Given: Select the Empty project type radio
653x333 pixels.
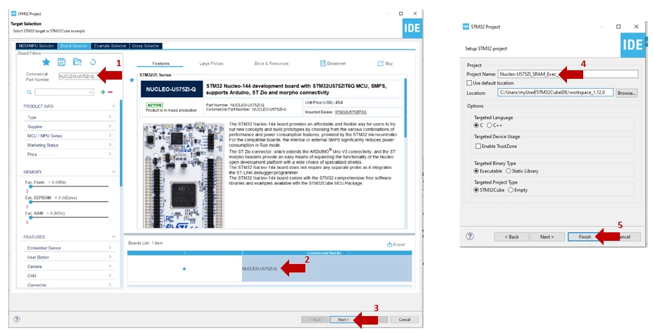Looking at the screenshot, I should (511, 190).
